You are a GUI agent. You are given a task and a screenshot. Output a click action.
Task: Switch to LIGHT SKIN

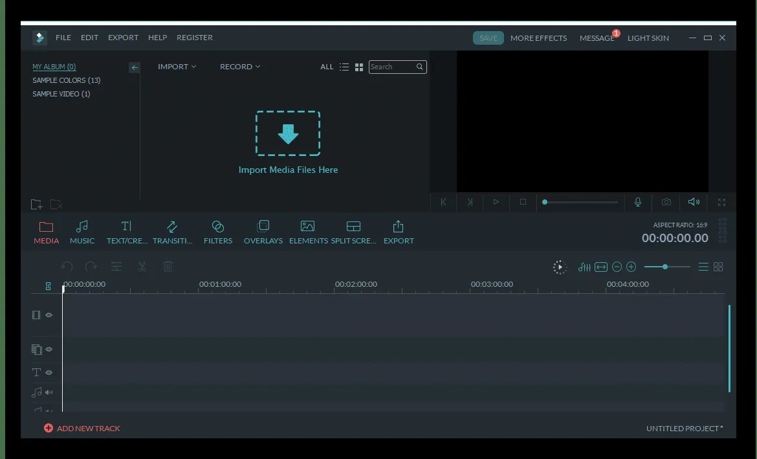[648, 38]
